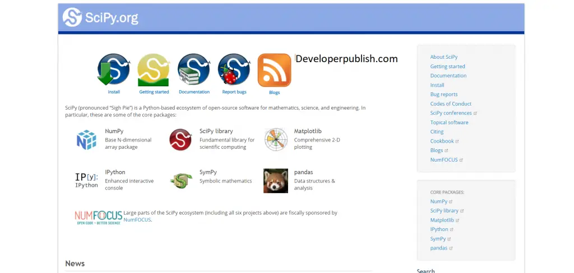Click the SciPy.org logo in header
This screenshot has width=574, height=273.
coord(100,17)
